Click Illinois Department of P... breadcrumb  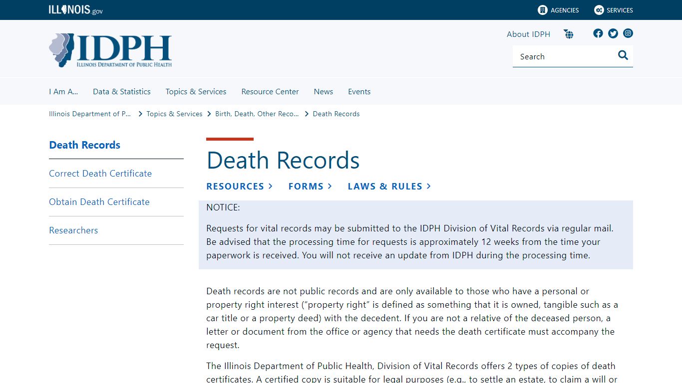[x=90, y=114]
